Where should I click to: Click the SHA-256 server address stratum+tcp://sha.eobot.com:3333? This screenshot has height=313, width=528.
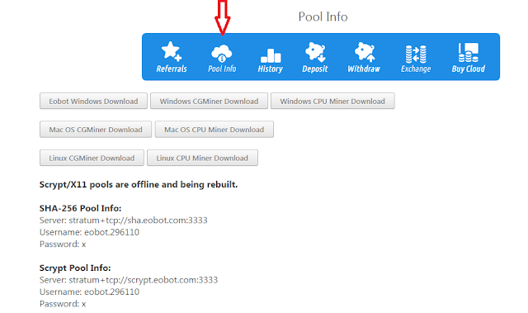point(138,220)
